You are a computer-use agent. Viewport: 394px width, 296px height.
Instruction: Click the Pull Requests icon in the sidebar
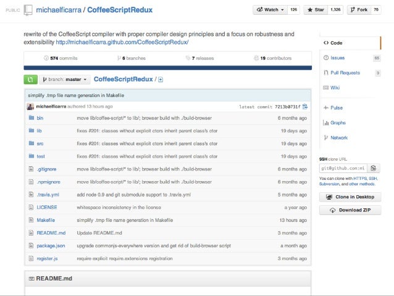click(326, 73)
